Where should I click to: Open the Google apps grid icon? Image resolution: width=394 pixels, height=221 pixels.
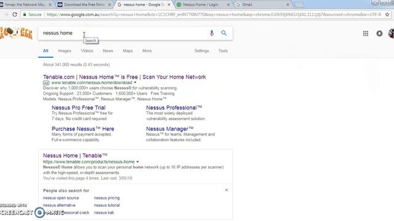(x=366, y=33)
